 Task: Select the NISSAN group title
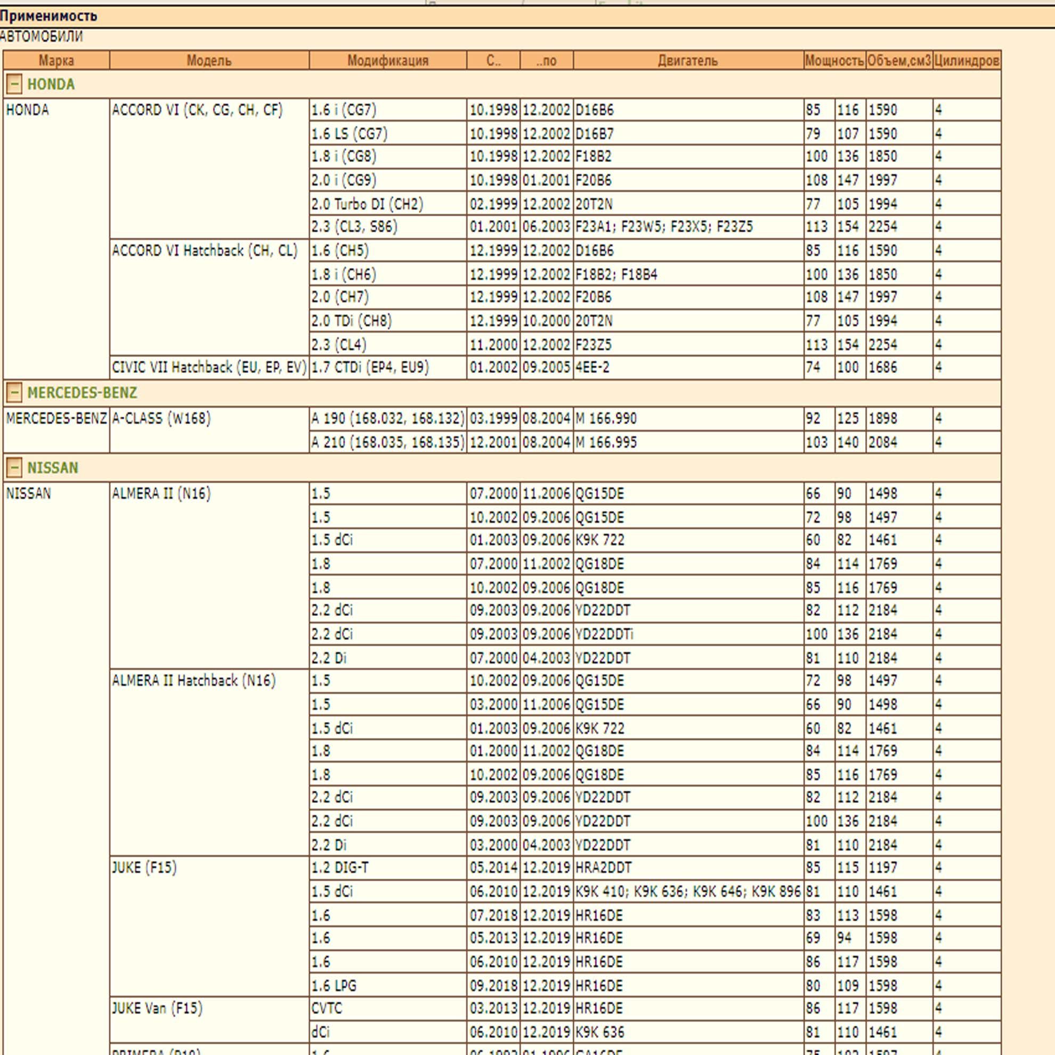tap(52, 467)
